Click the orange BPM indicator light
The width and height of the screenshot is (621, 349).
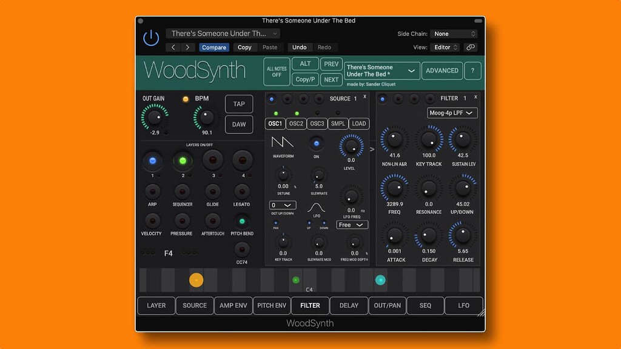[186, 99]
